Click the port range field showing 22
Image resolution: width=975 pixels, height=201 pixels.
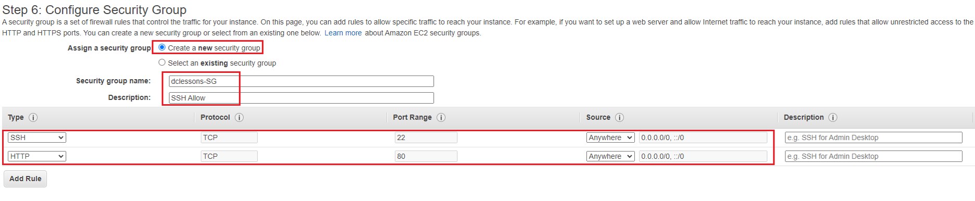click(426, 137)
